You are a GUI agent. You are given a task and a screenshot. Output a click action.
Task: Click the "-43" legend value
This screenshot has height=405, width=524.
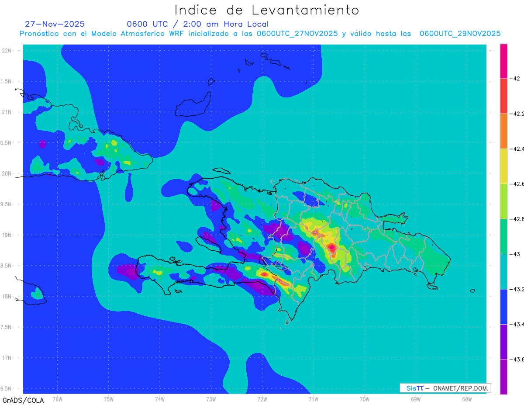click(x=515, y=254)
